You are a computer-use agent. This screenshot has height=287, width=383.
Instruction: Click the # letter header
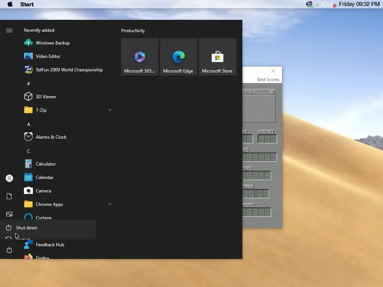[28, 84]
